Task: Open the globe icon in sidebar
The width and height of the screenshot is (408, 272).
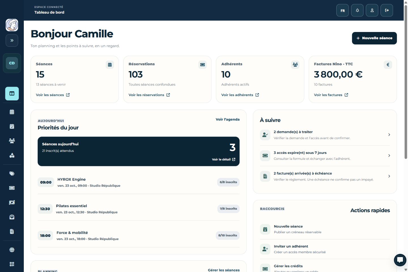Action: click(x=12, y=250)
